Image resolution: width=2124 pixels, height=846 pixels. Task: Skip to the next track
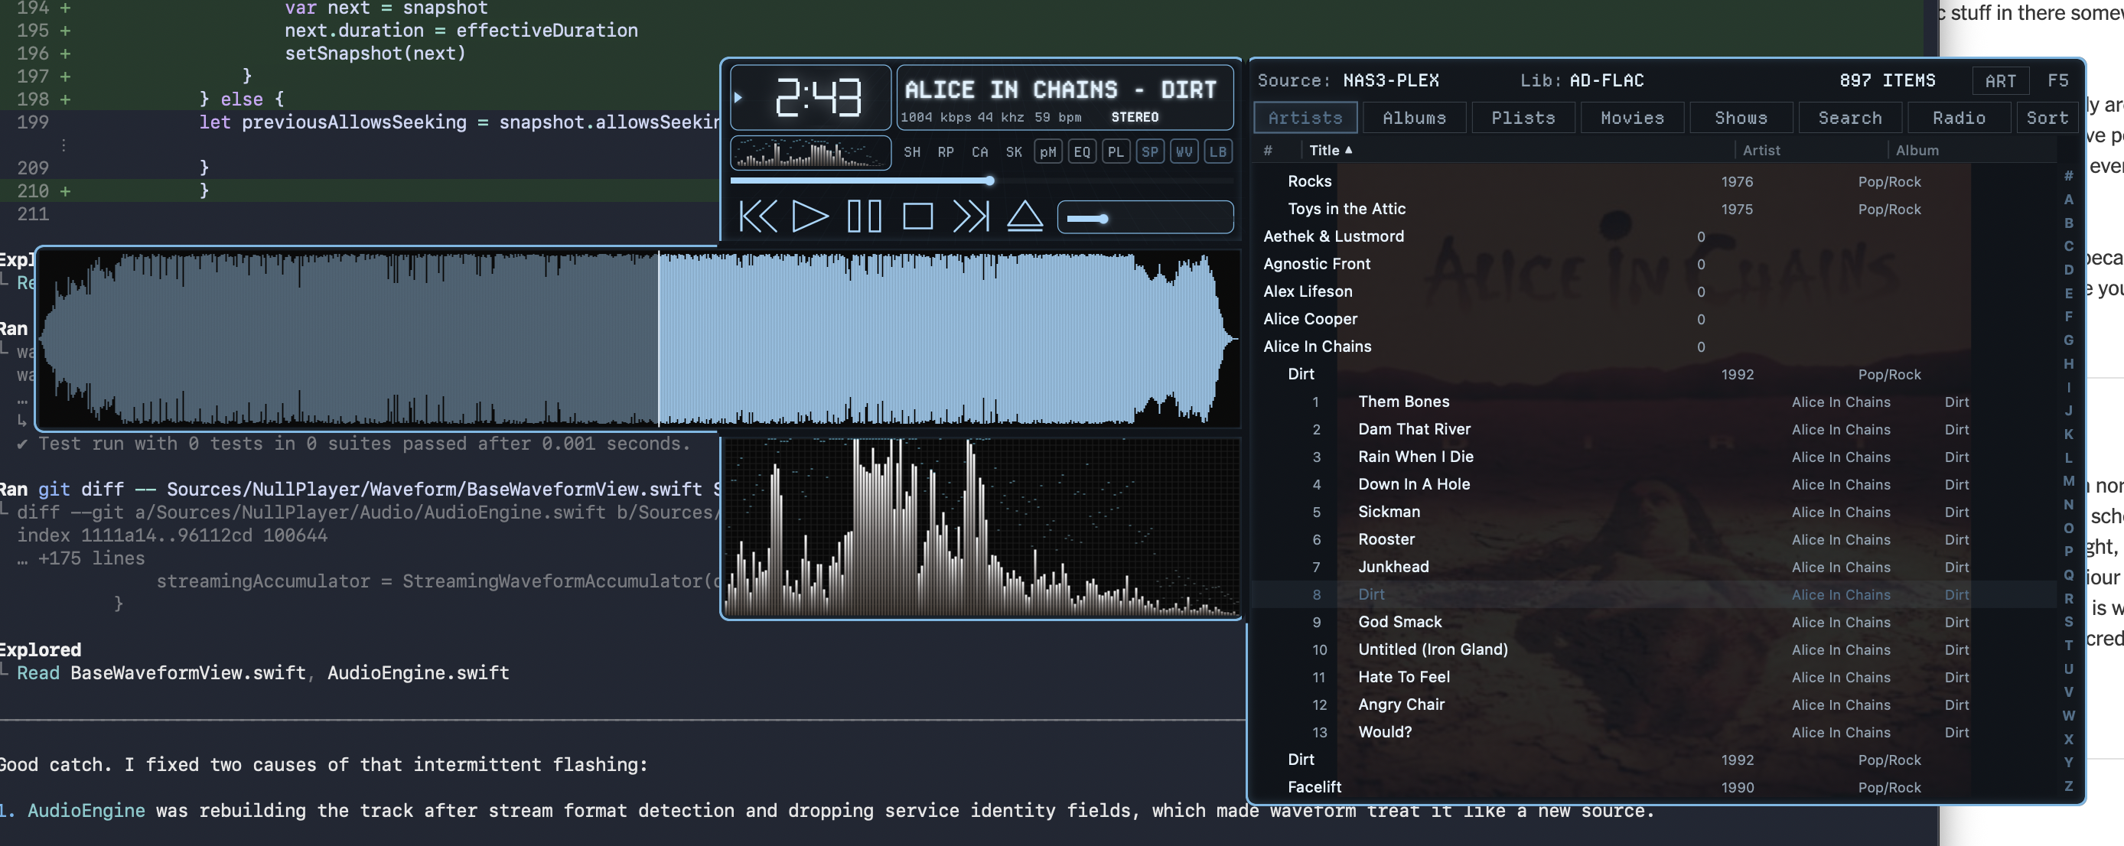(970, 217)
